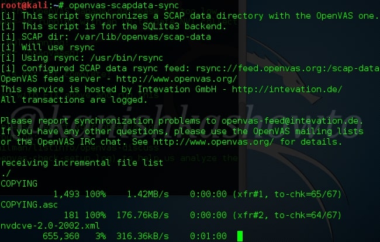The width and height of the screenshot is (380, 242).
Task: Click the line about synchronizing a SCAP data directory
Action: [x=189, y=16]
